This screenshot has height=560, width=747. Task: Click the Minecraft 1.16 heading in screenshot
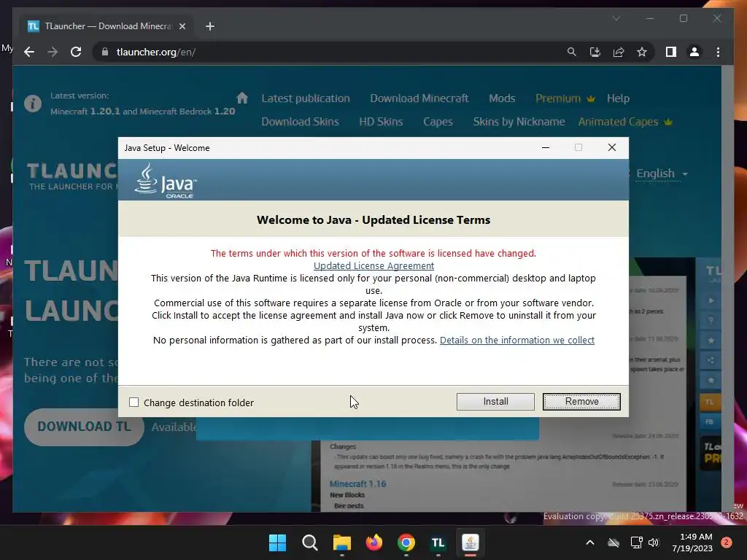(x=357, y=484)
